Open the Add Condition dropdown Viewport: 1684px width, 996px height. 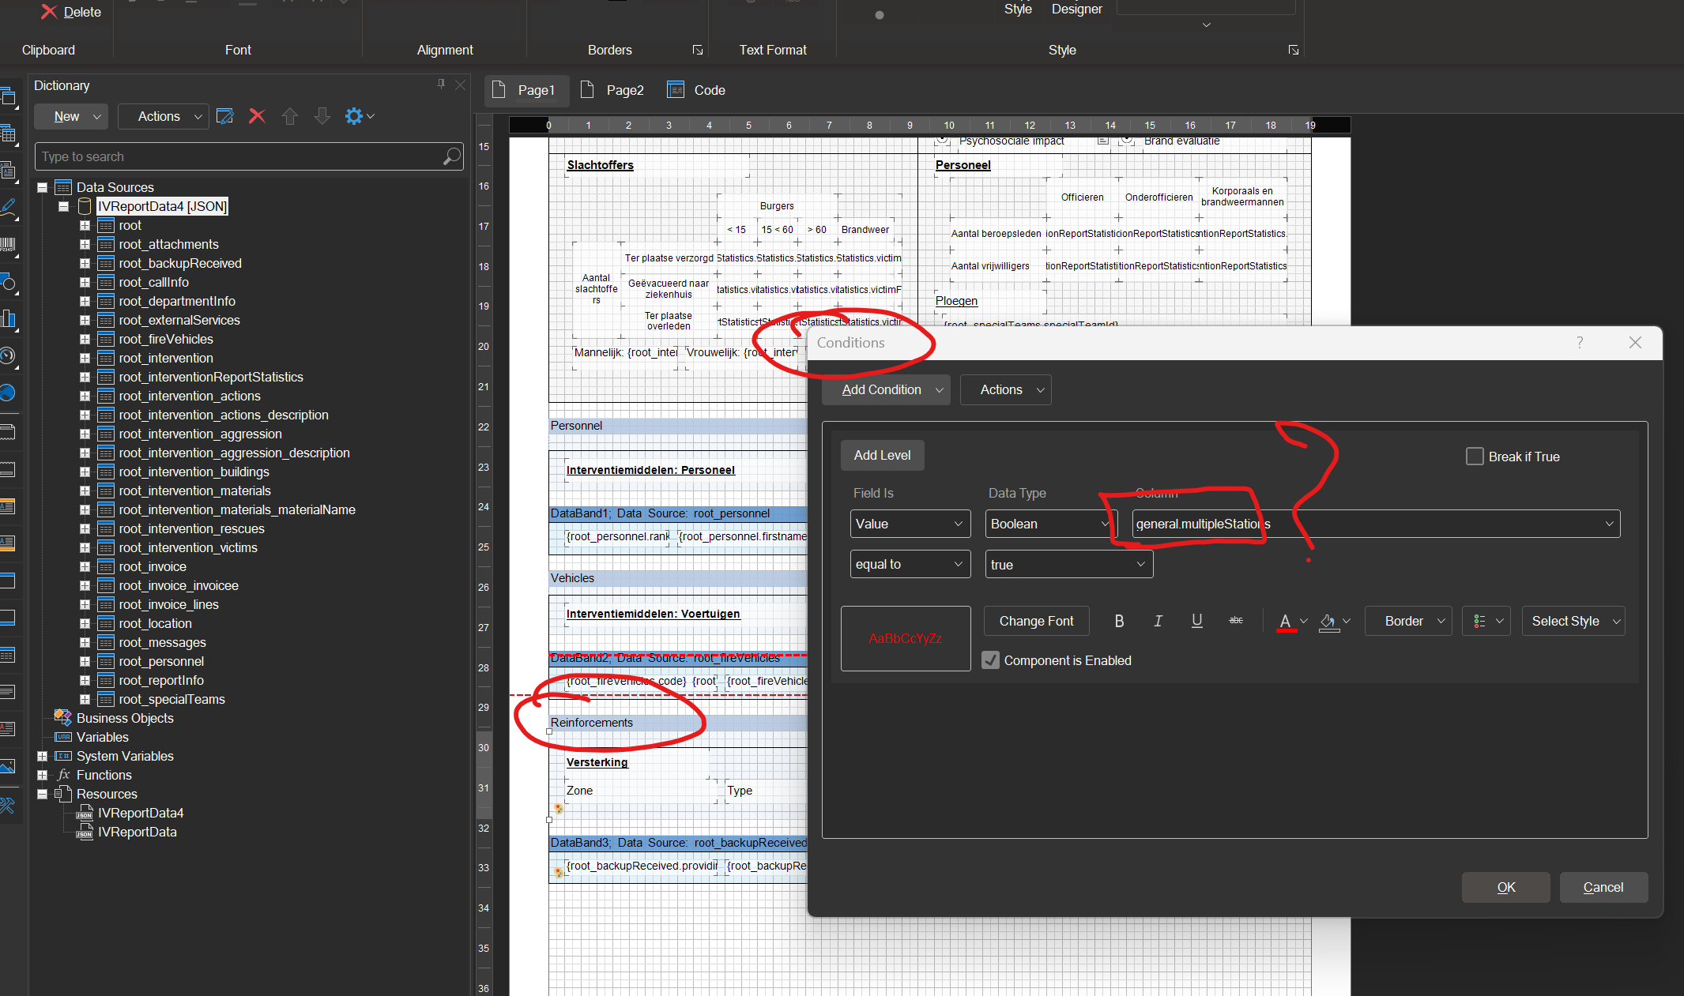(x=886, y=389)
